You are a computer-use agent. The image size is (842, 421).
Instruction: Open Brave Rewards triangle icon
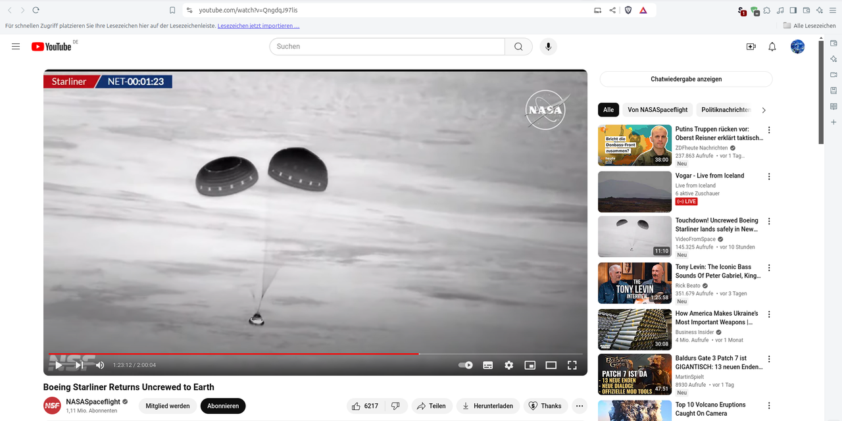click(643, 10)
